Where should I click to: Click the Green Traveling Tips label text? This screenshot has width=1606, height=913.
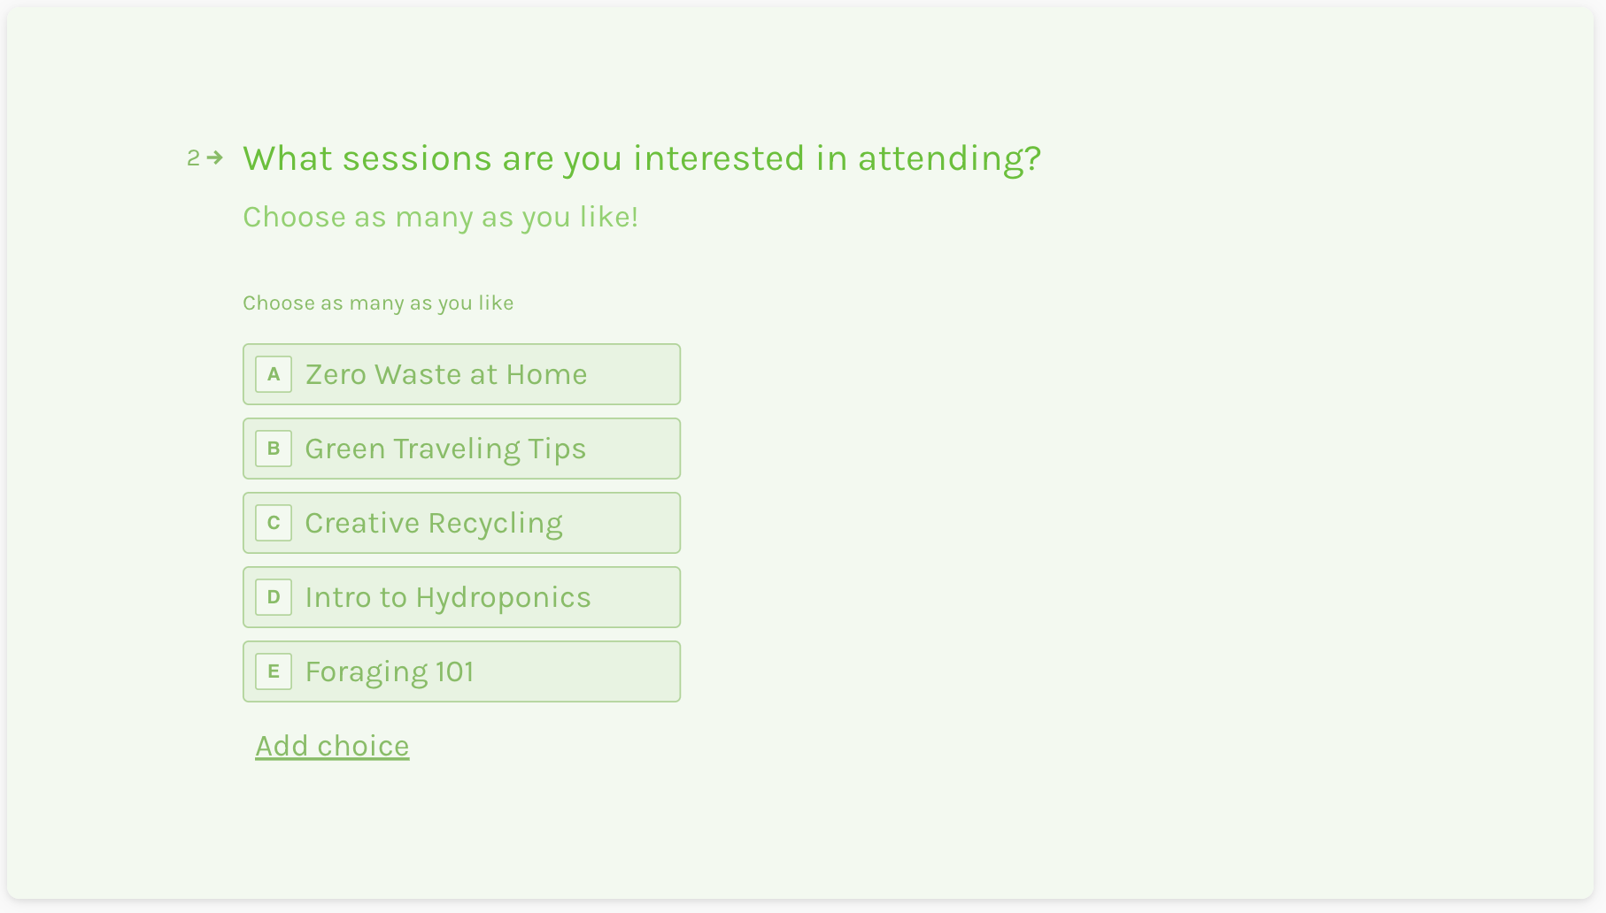coord(445,449)
